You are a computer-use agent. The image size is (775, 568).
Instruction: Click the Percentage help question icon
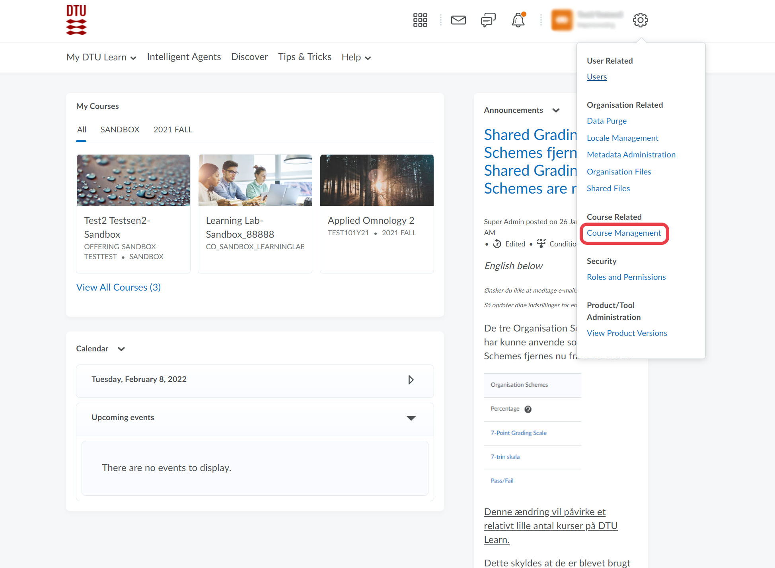point(528,409)
